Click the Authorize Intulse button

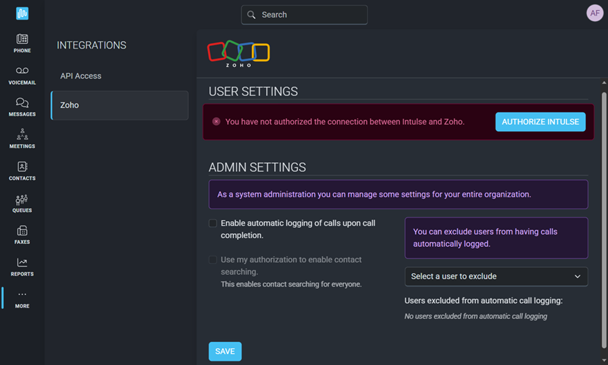540,122
